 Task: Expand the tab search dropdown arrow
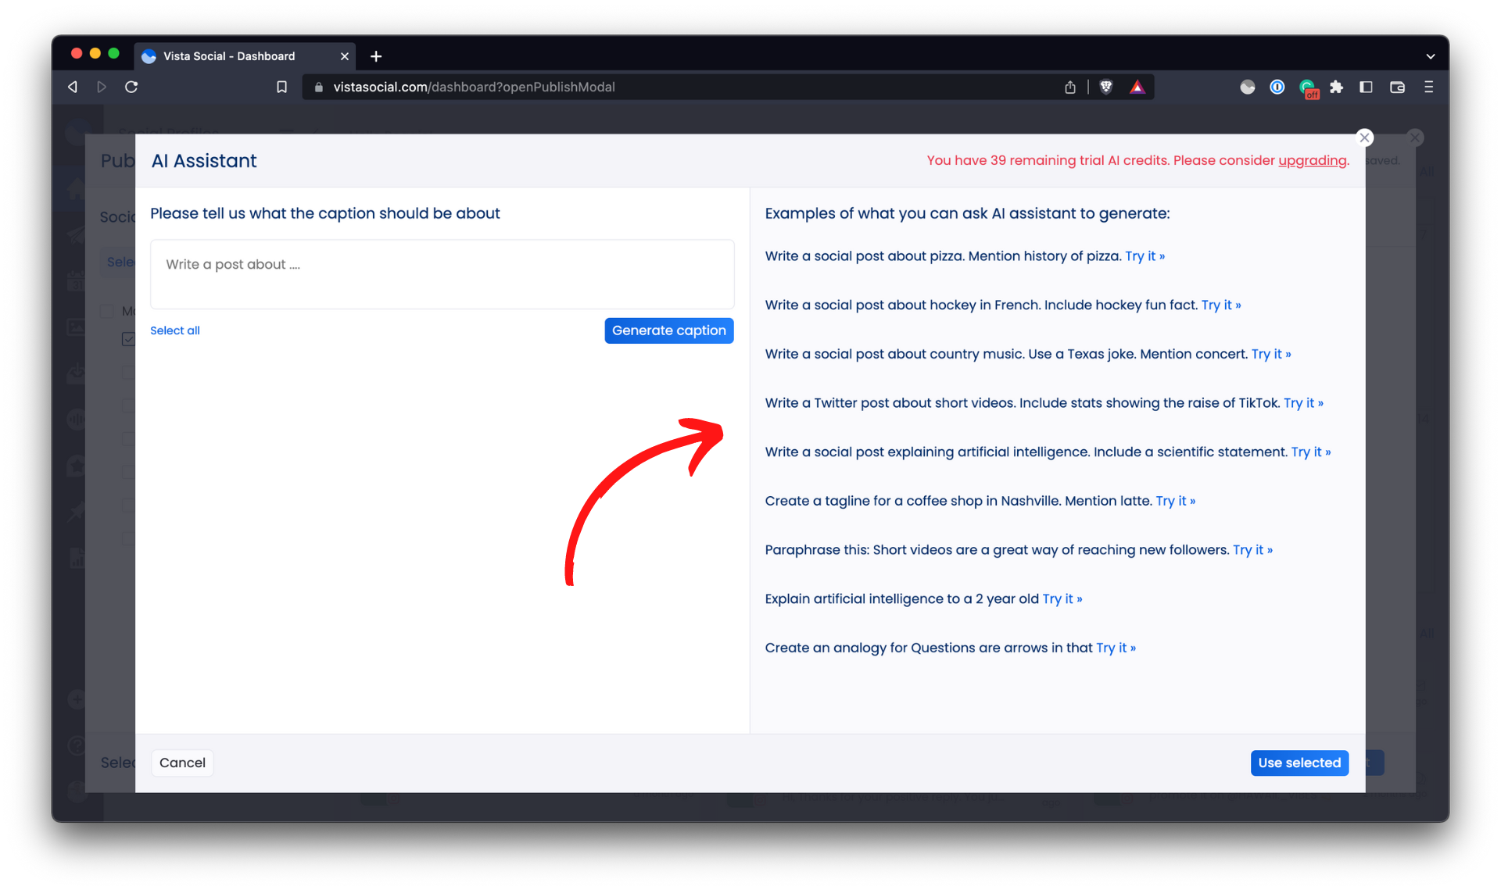(x=1430, y=56)
